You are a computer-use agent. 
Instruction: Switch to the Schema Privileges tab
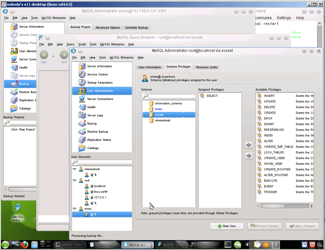point(179,67)
